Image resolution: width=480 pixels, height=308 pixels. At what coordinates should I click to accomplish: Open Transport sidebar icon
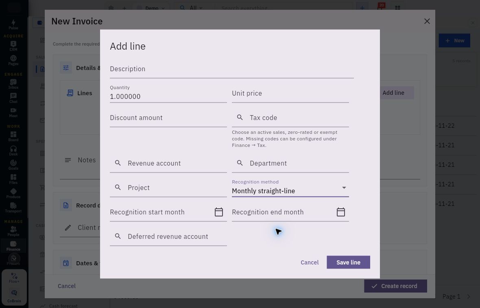tap(13, 208)
